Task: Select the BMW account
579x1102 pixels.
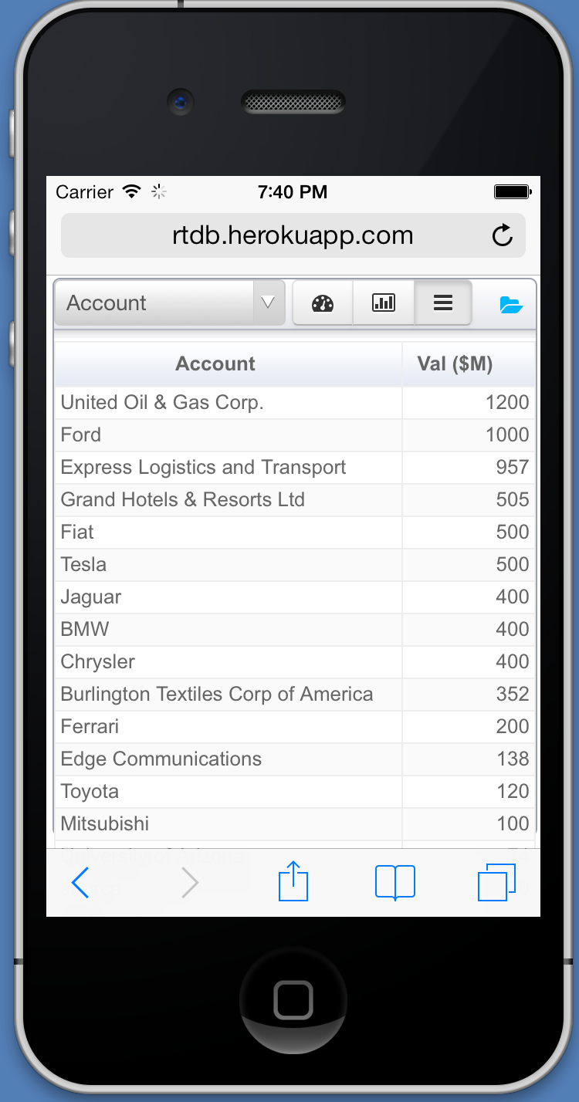Action: 294,630
